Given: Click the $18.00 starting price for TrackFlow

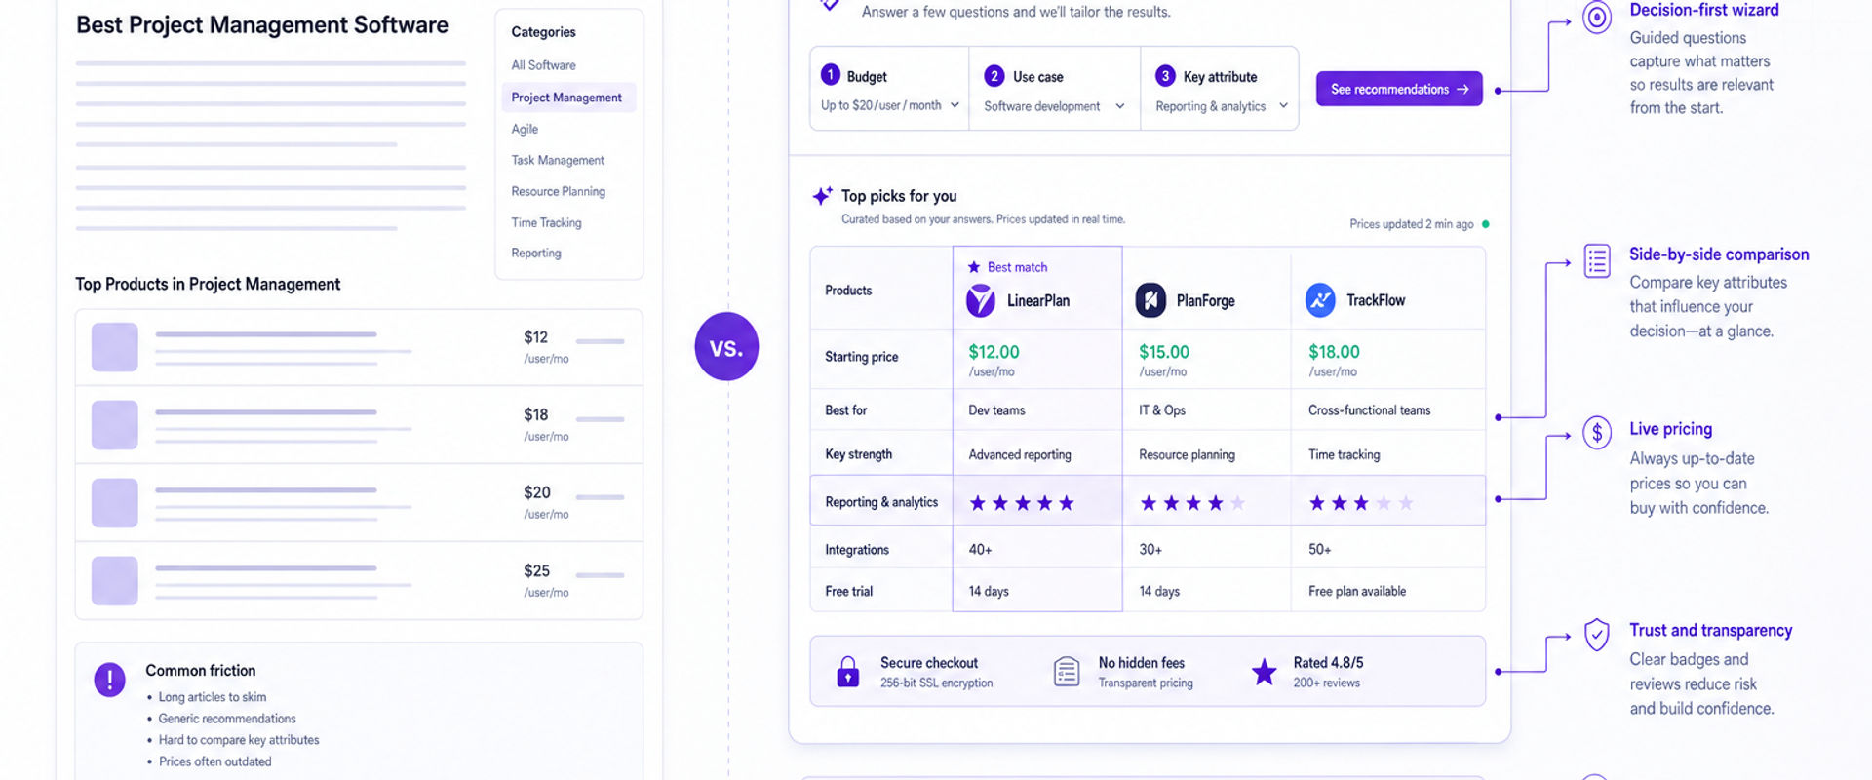Looking at the screenshot, I should [1334, 352].
